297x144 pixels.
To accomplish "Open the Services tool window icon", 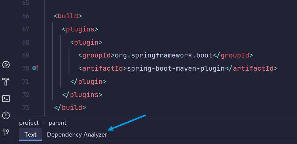I will (x=6, y=65).
